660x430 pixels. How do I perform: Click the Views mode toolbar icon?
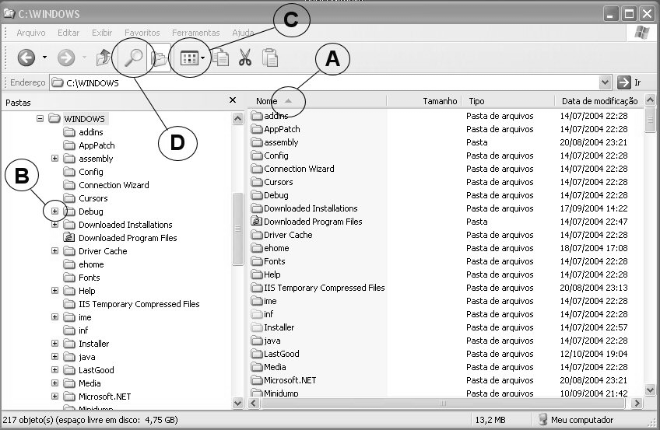pos(189,58)
